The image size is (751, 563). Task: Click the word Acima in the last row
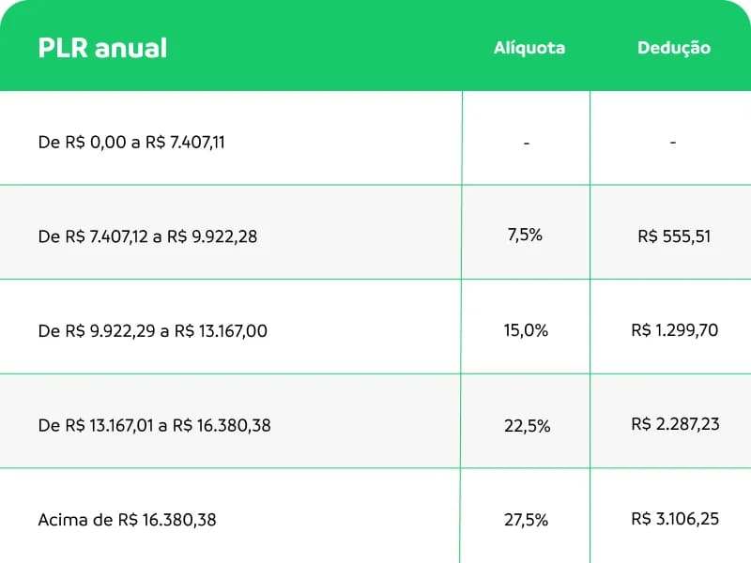(63, 520)
